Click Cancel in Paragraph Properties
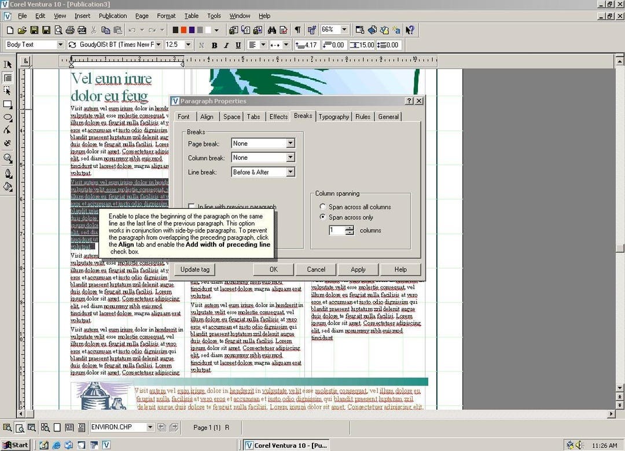625x451 pixels. [x=316, y=270]
